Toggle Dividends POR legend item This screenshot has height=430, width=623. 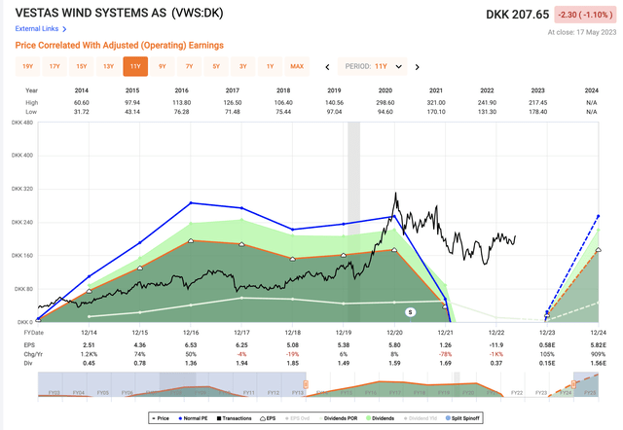click(x=338, y=418)
